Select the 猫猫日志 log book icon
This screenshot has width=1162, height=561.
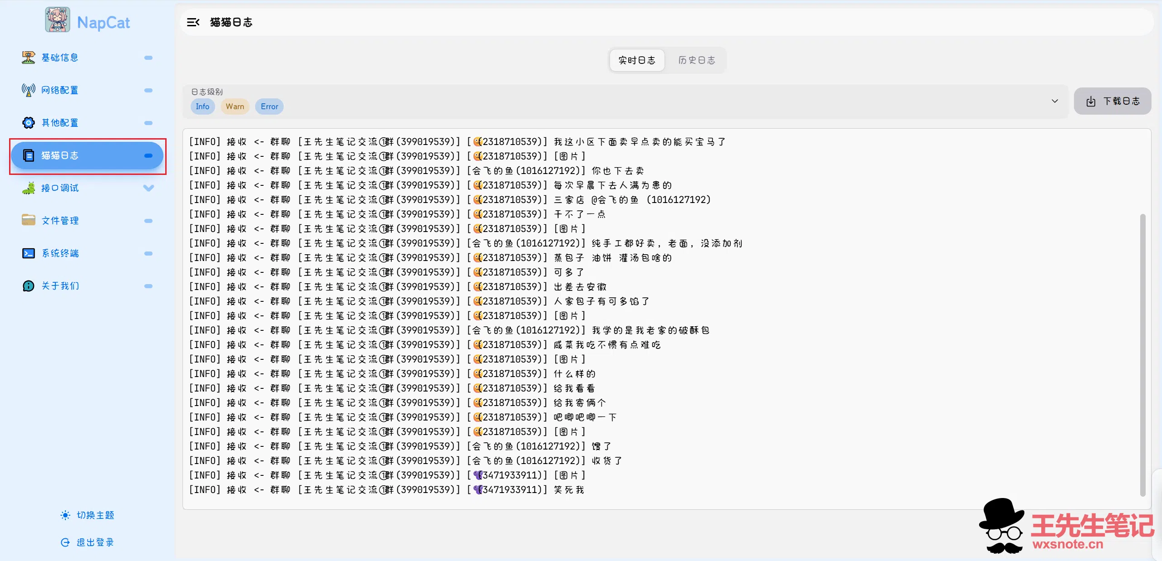[x=28, y=155]
